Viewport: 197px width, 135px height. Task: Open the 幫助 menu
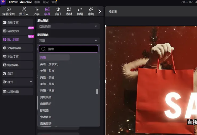[54, 2]
